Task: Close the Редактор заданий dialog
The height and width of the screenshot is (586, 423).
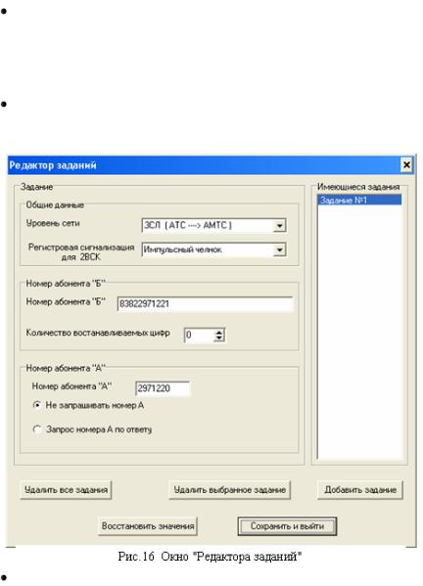Action: coord(406,164)
